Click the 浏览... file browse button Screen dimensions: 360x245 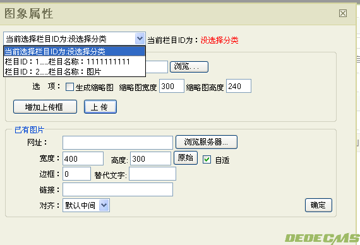click(x=189, y=67)
